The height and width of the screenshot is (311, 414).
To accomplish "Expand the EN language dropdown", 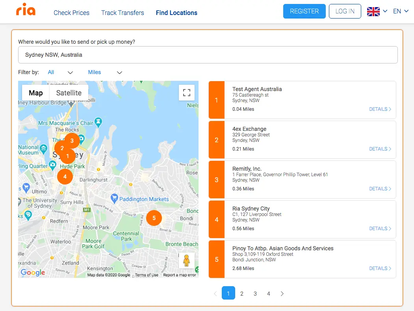I will tap(401, 11).
